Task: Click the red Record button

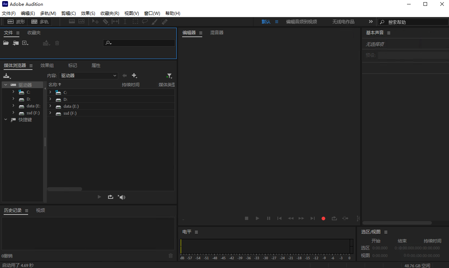Action: coord(323,218)
